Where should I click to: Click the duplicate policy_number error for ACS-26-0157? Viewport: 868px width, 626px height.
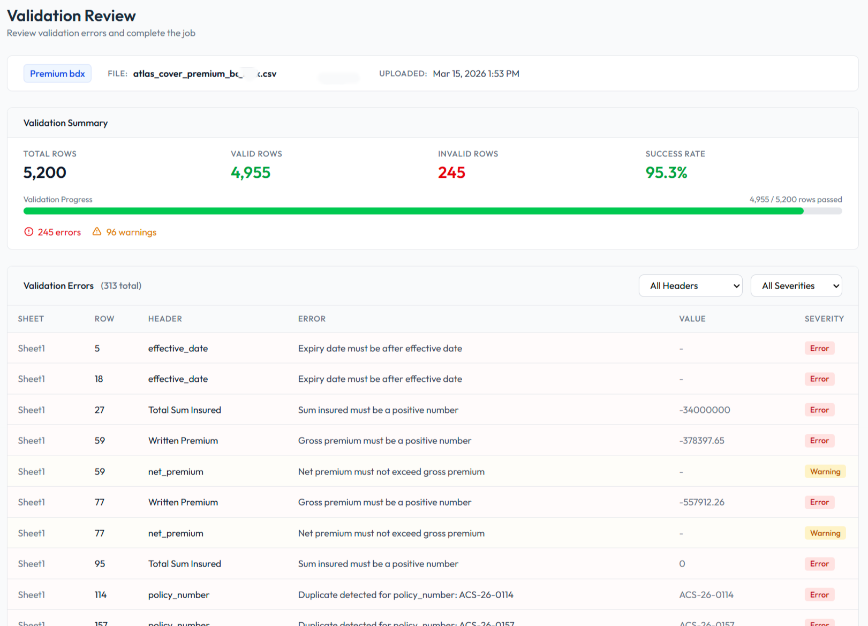(x=407, y=623)
